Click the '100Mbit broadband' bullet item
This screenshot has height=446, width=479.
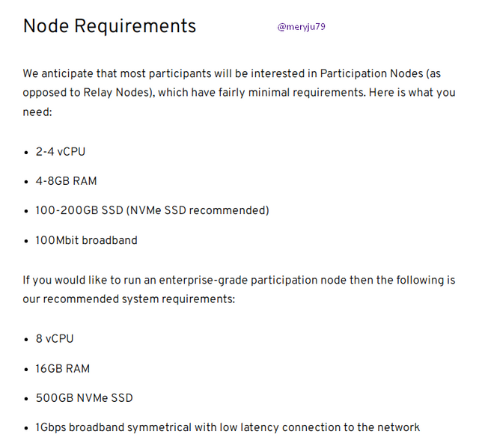(x=86, y=240)
